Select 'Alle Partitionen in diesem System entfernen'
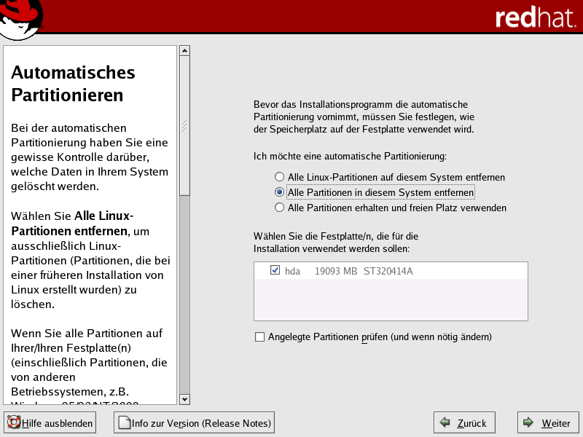The height and width of the screenshot is (437, 583). (279, 192)
